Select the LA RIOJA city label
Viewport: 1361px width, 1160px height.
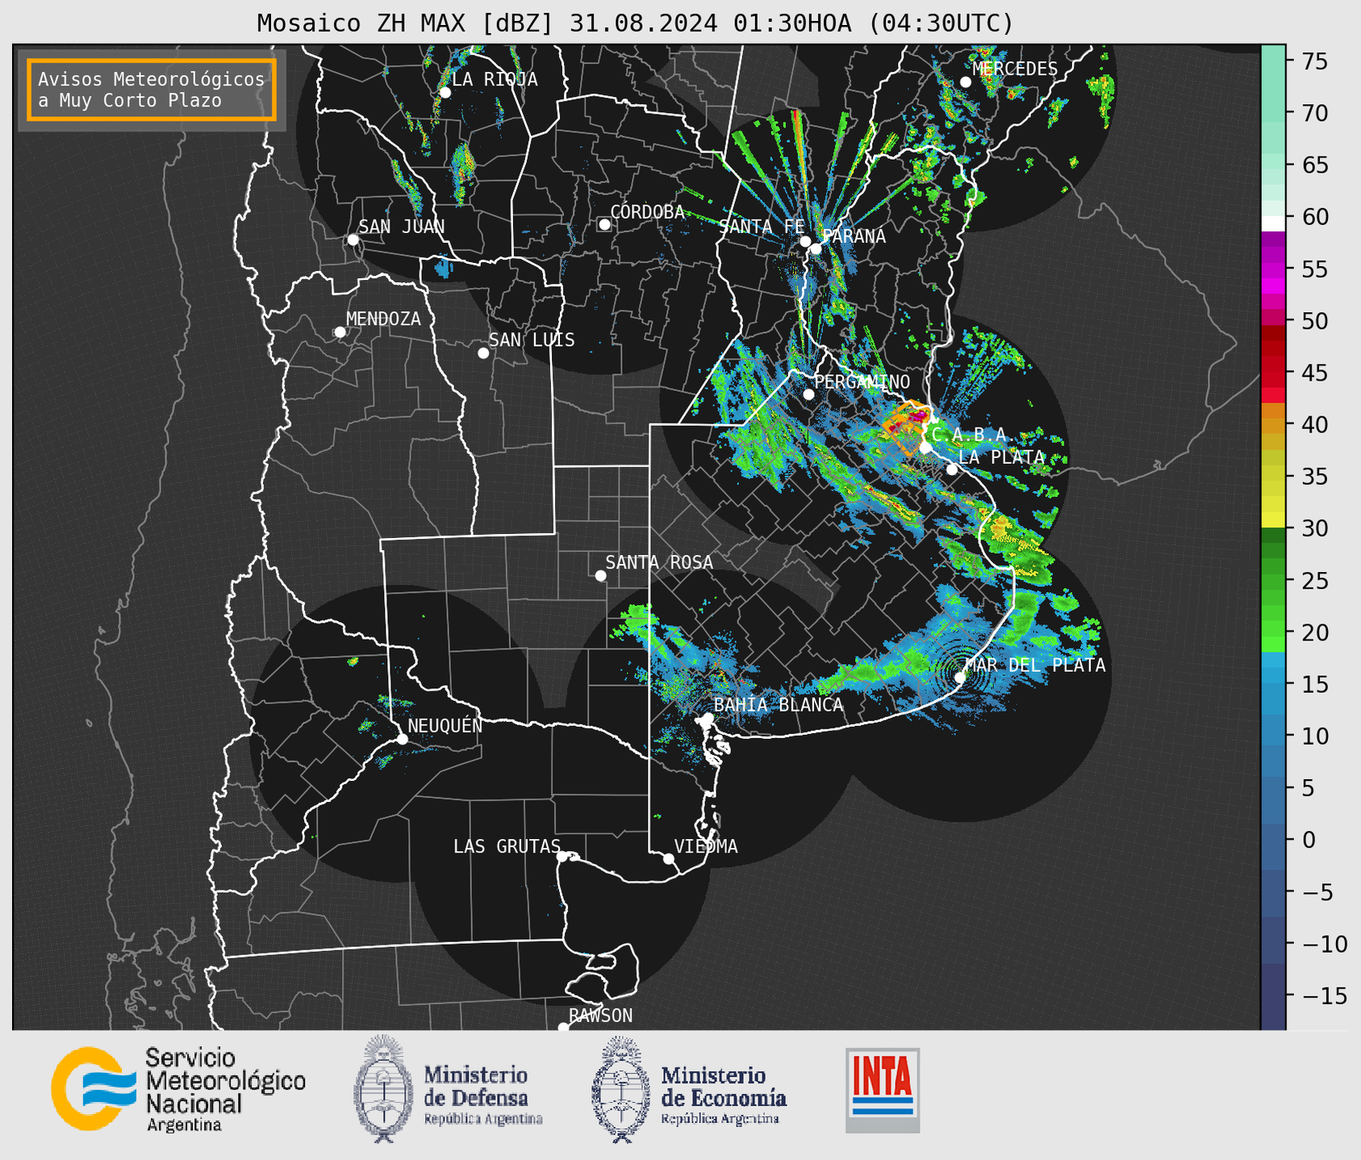tap(495, 80)
